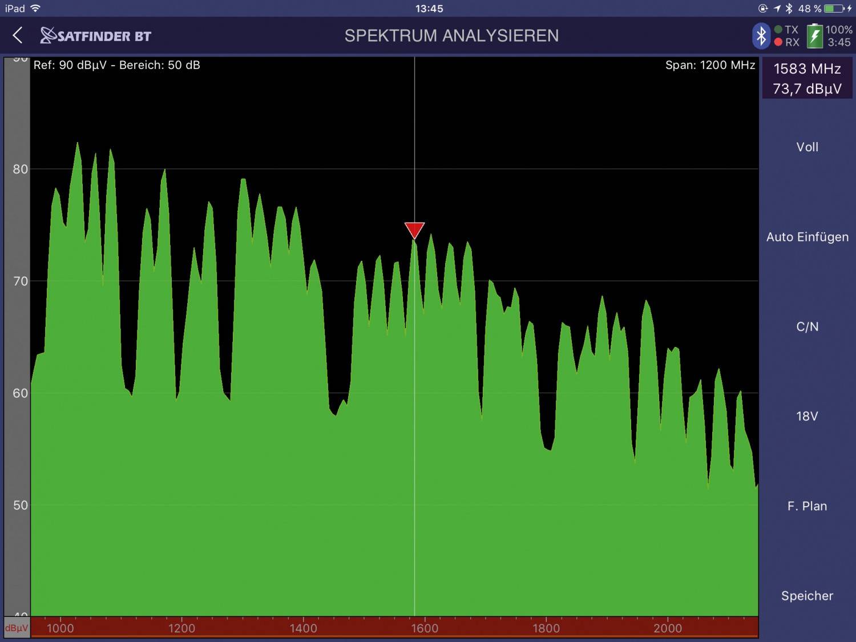
Task: Tap the 2000 frequency axis label
Action: [668, 628]
